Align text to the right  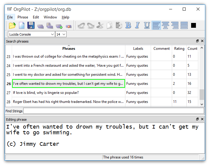click(x=175, y=25)
